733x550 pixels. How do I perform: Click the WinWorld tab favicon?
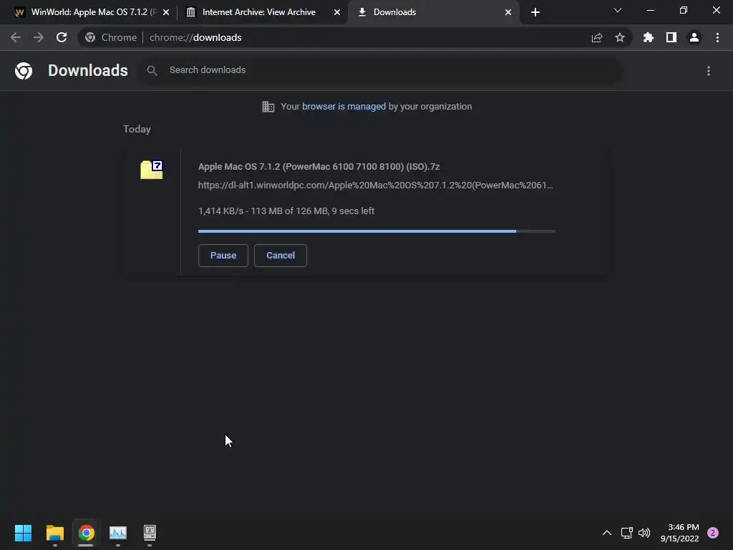tap(19, 12)
